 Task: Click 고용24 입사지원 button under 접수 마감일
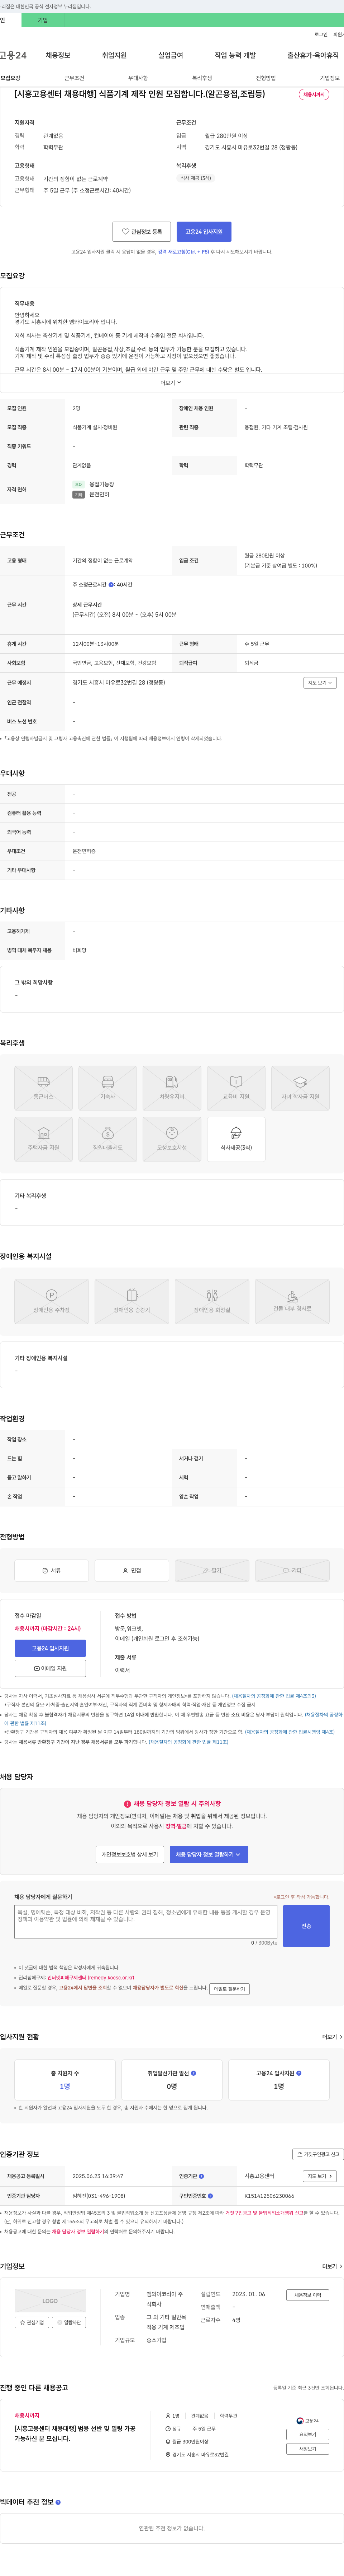point(50,1648)
